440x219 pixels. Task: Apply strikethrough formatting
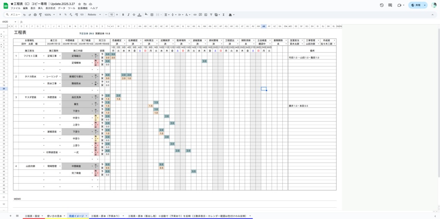[x=134, y=15]
